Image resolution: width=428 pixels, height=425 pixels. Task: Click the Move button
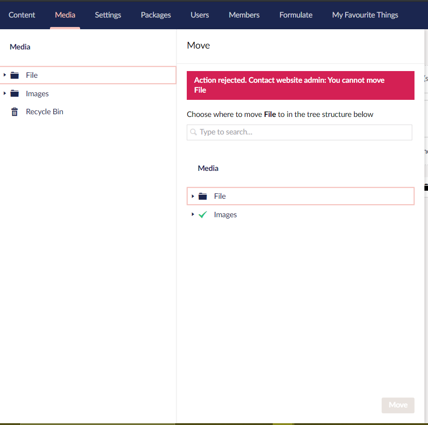tap(398, 405)
